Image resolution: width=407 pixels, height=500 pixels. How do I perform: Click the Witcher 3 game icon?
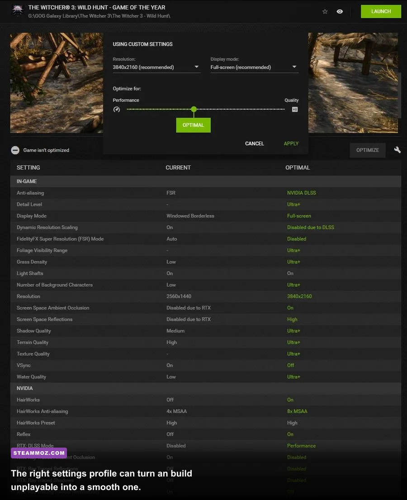(x=18, y=10)
